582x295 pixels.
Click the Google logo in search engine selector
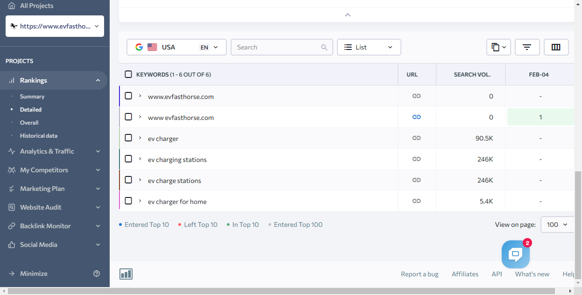[139, 47]
